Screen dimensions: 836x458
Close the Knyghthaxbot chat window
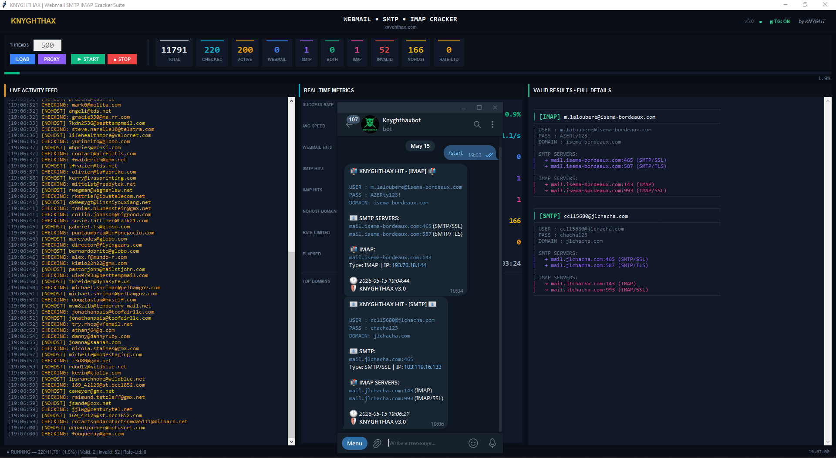click(x=495, y=107)
